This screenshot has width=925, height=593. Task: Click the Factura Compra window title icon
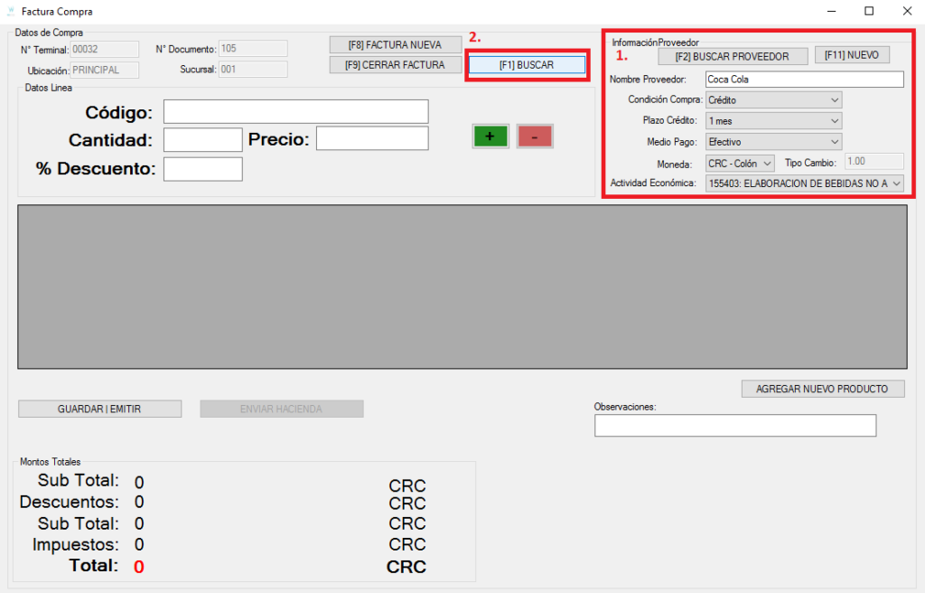pos(10,12)
